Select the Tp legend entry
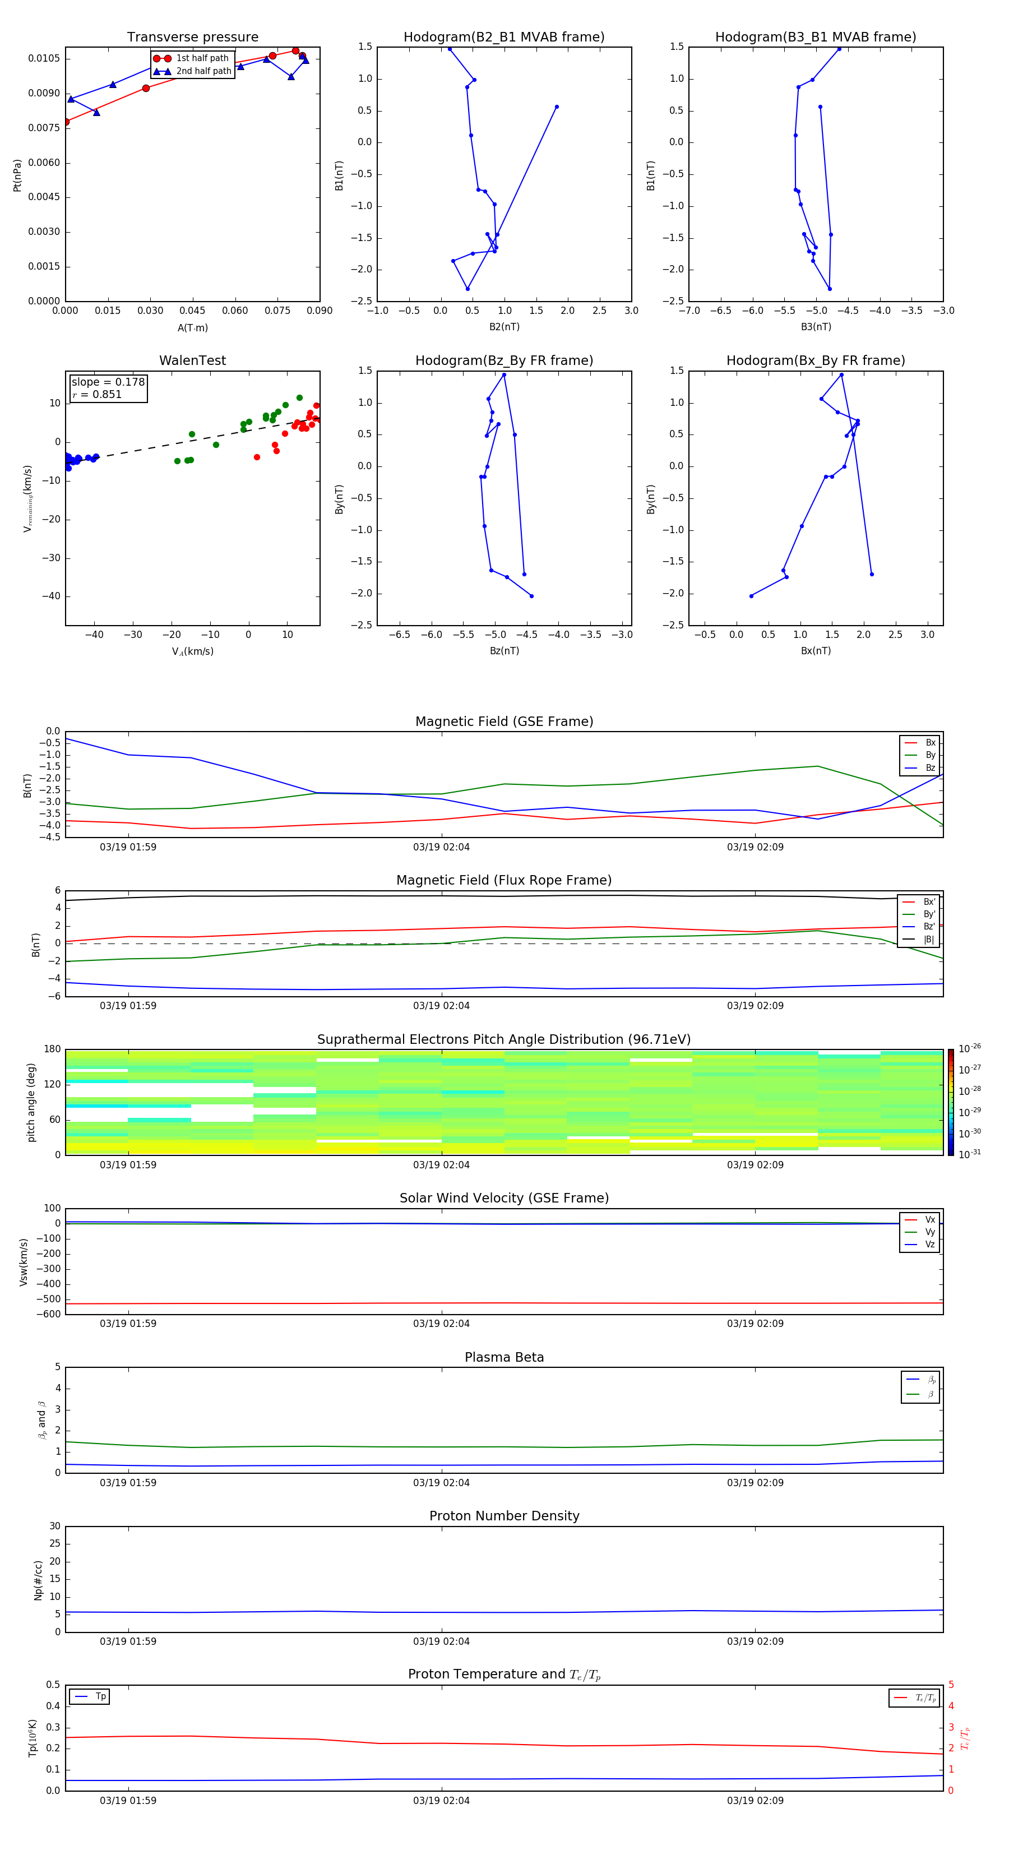 (x=90, y=1696)
